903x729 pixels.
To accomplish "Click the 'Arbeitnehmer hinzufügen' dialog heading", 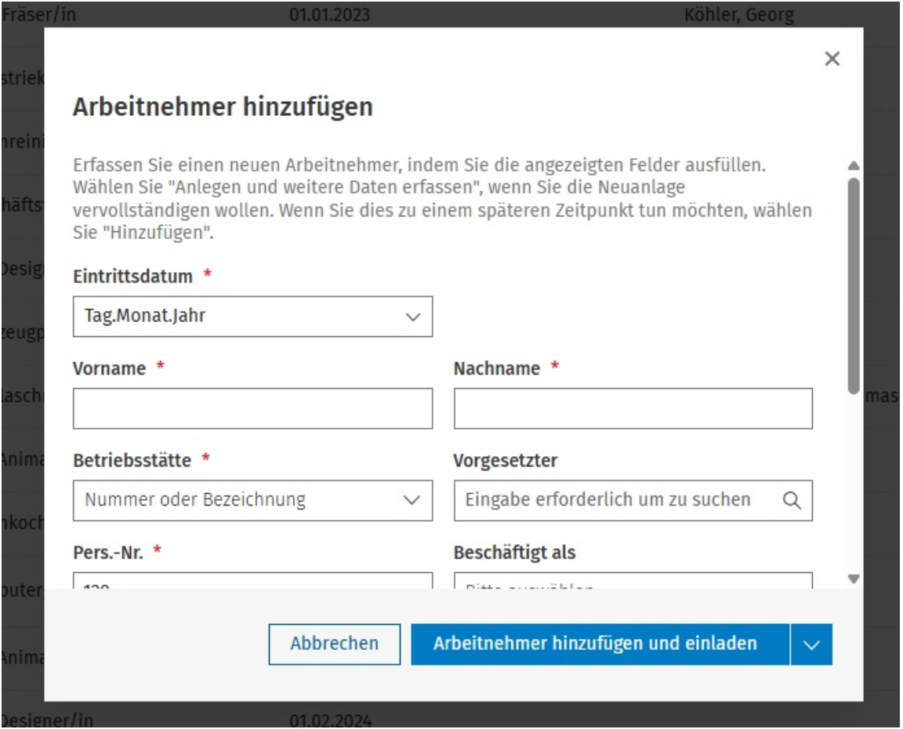I will pyautogui.click(x=223, y=107).
